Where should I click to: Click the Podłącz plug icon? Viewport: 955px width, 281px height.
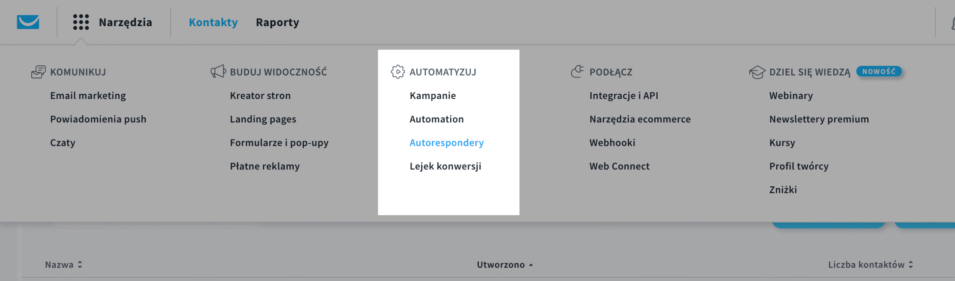(x=577, y=71)
